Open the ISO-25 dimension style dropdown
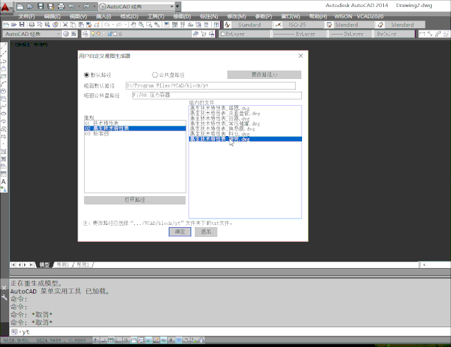This screenshot has height=347, width=451. pos(303,25)
